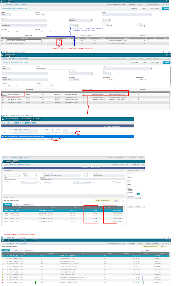Open Peso Máximo calculator icon in topmost Conjuntos window

point(145,26)
